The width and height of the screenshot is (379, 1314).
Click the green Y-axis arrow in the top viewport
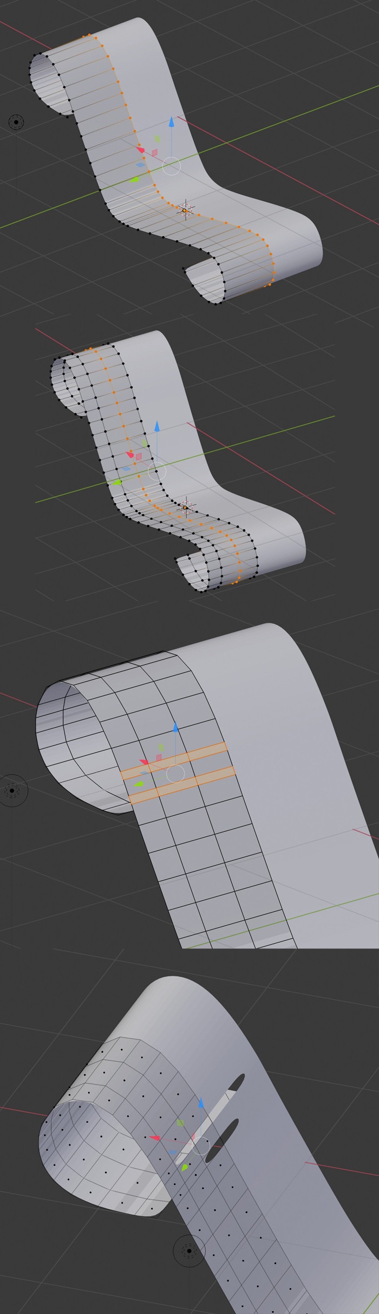tap(134, 179)
